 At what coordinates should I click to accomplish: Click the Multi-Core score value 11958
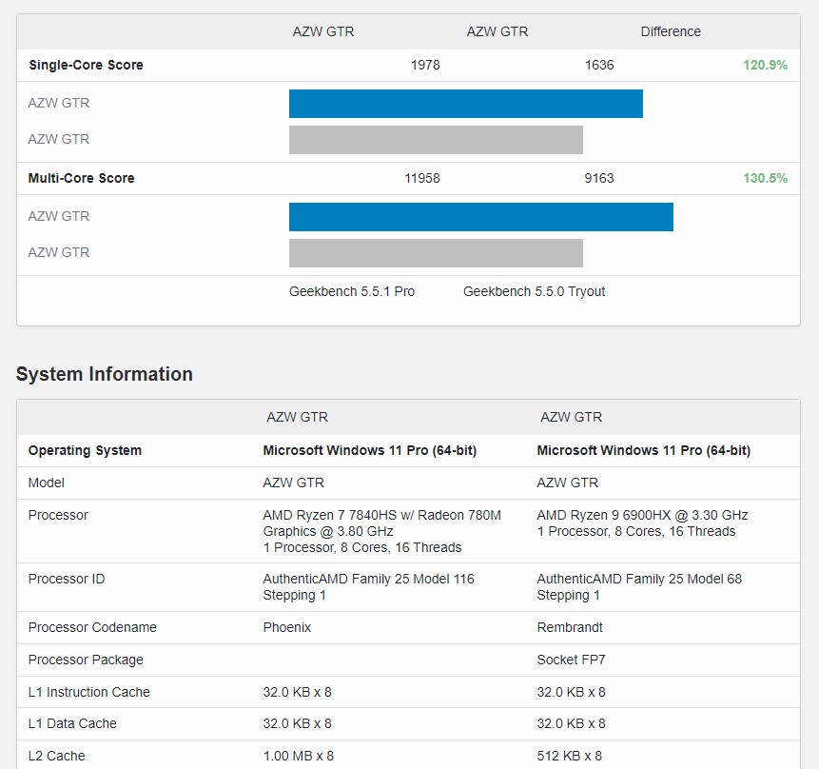(x=422, y=179)
